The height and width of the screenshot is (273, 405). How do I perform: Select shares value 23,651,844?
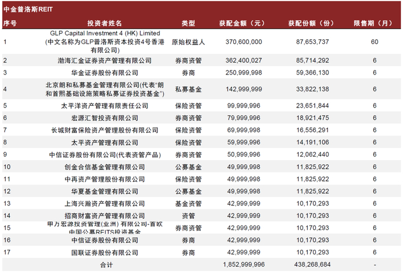[312, 106]
